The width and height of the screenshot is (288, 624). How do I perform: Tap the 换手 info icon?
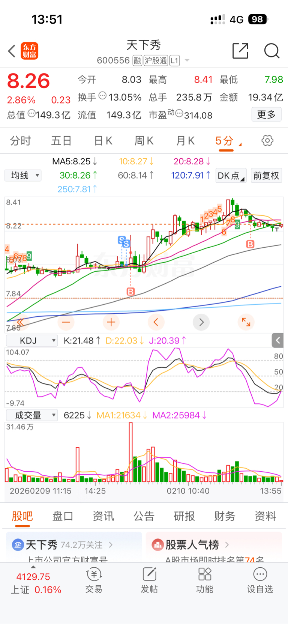pos(102,96)
